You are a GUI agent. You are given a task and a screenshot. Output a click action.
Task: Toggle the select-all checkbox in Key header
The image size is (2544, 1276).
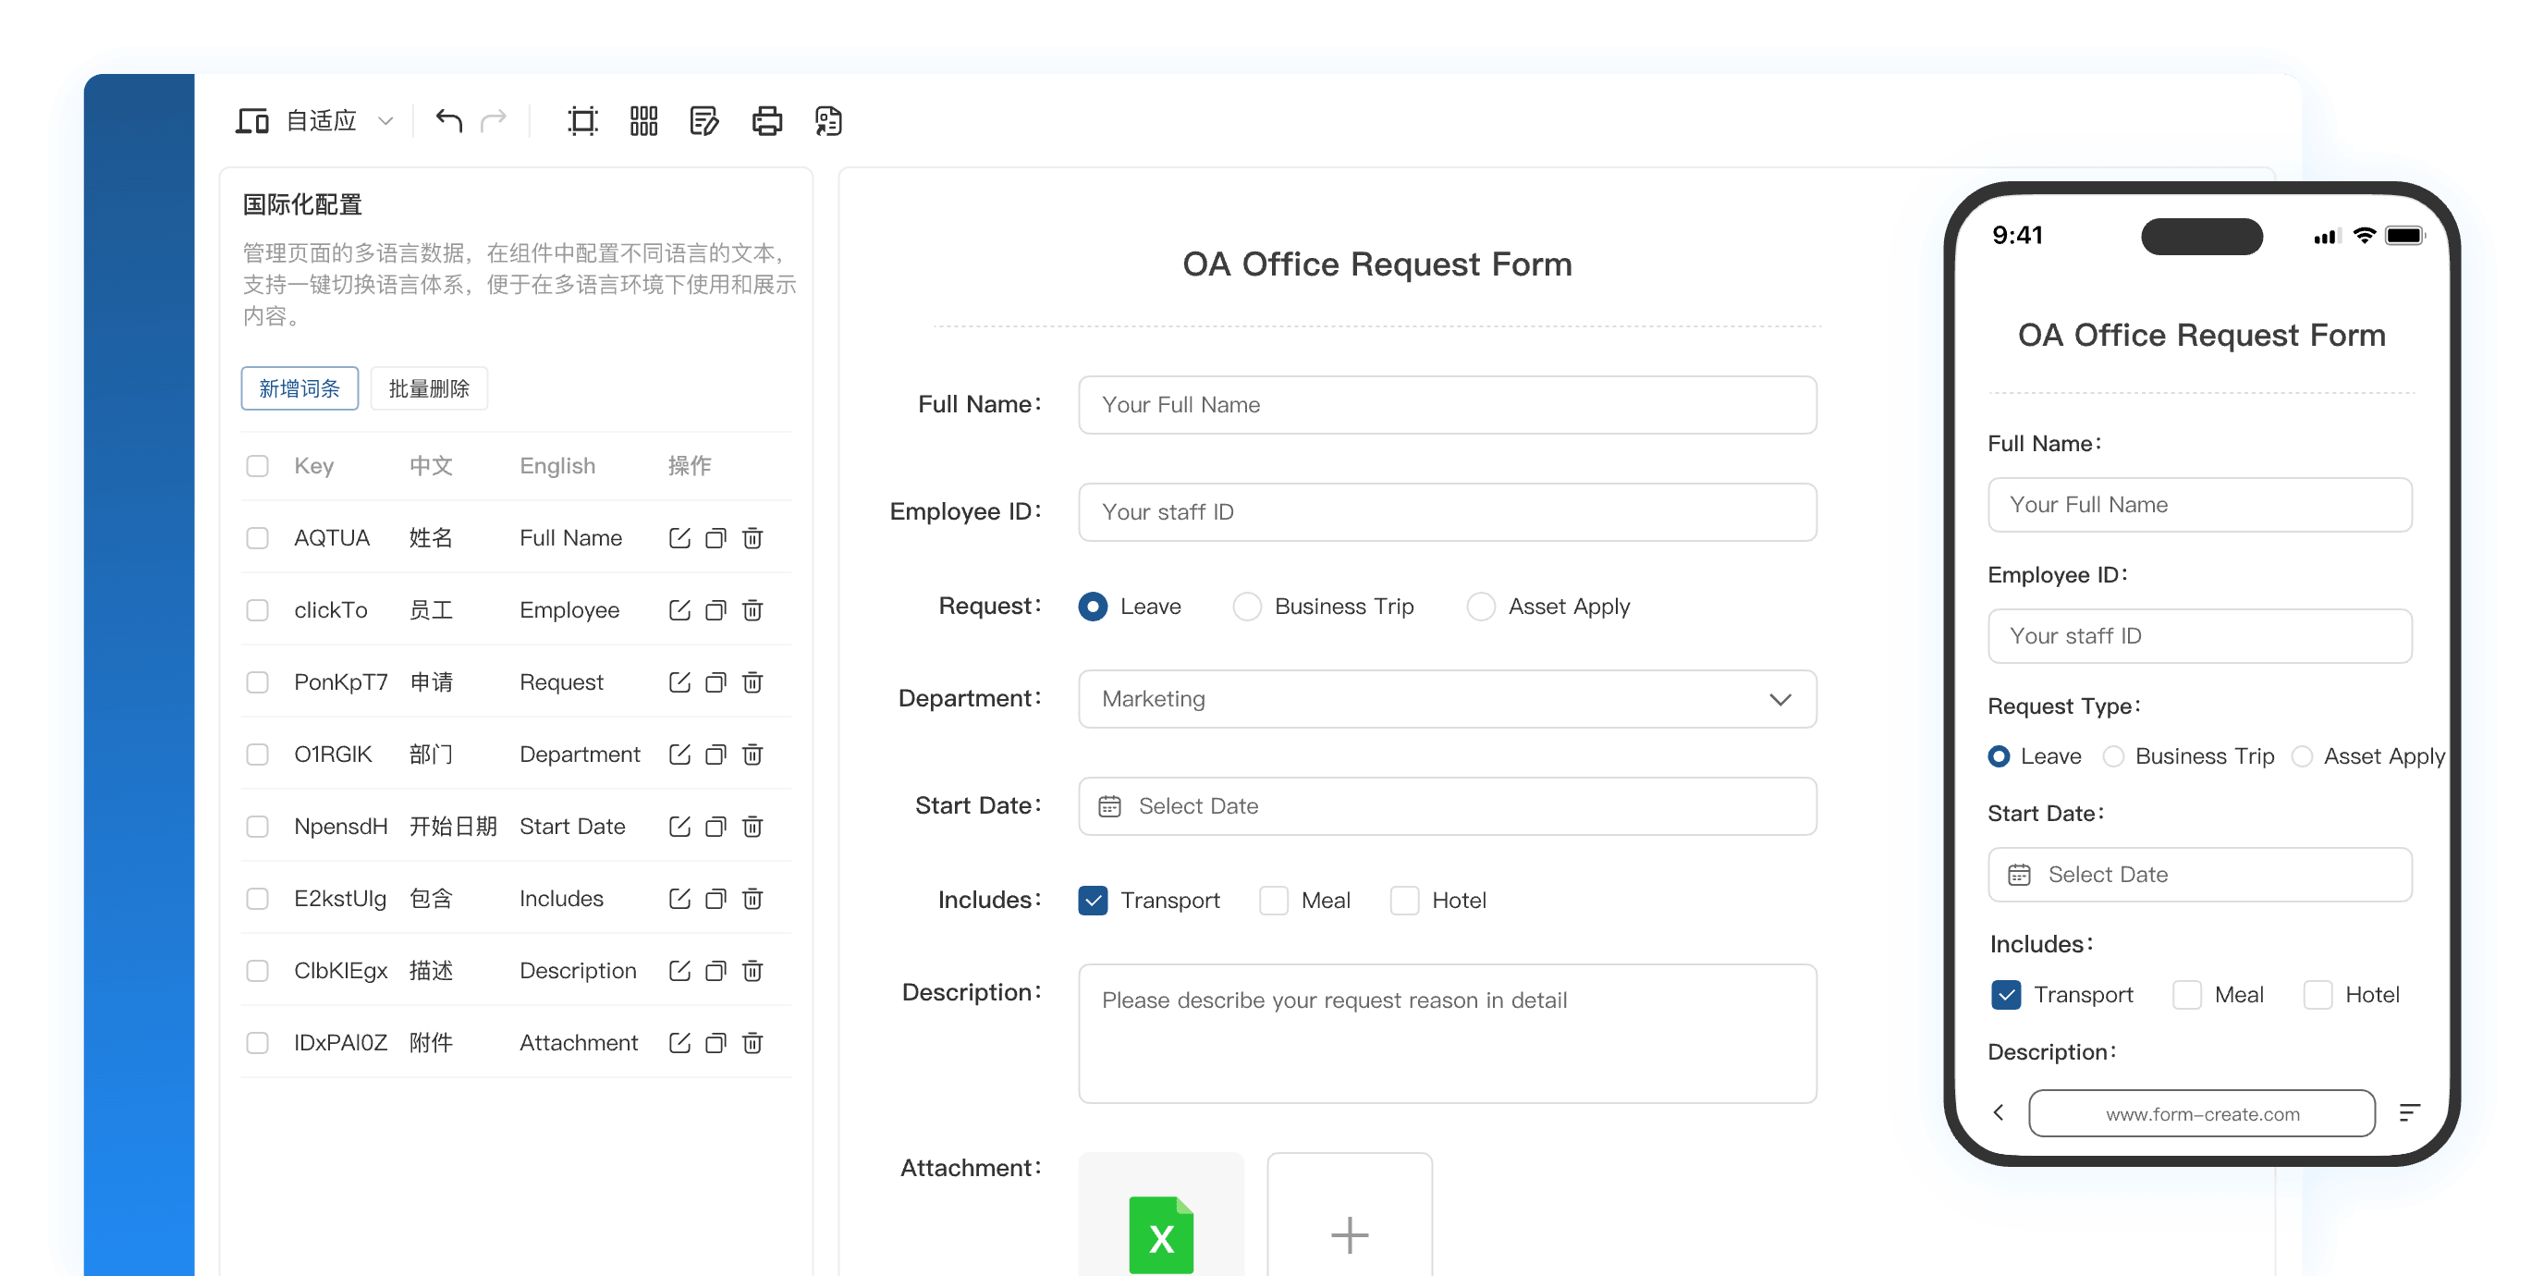pos(257,465)
